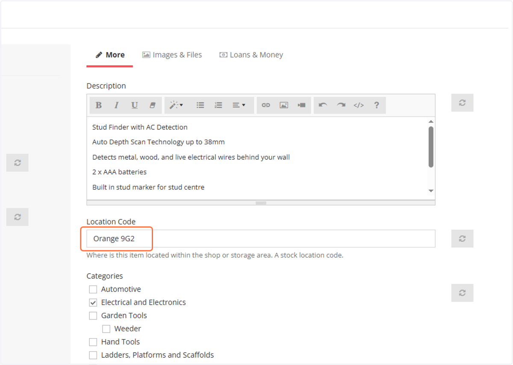Toggle bold formatting in Description editor
The height and width of the screenshot is (365, 513).
pyautogui.click(x=98, y=105)
